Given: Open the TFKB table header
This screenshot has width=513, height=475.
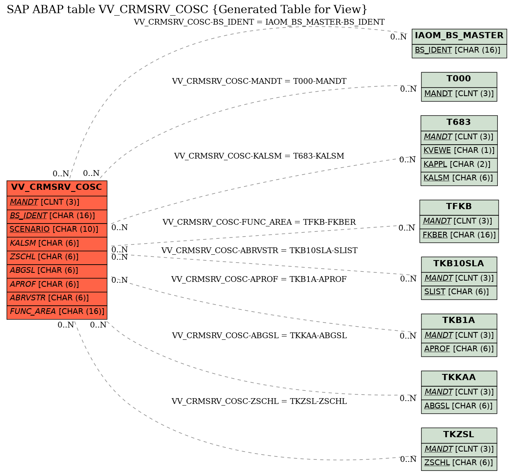Looking at the screenshot, I should [x=459, y=208].
